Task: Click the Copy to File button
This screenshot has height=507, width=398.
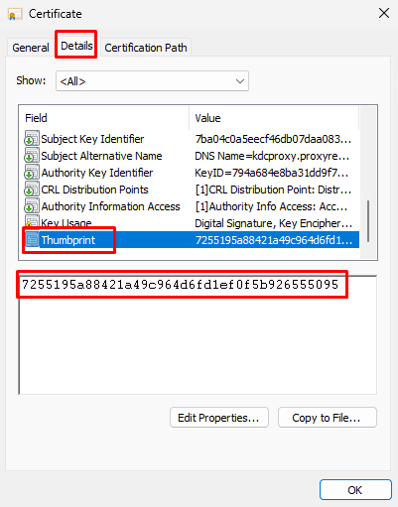Action: coord(328,418)
